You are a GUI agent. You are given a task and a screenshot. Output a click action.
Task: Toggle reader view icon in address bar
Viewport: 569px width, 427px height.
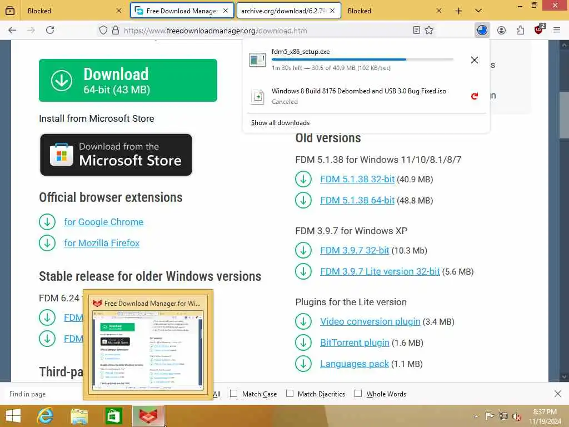pyautogui.click(x=417, y=30)
